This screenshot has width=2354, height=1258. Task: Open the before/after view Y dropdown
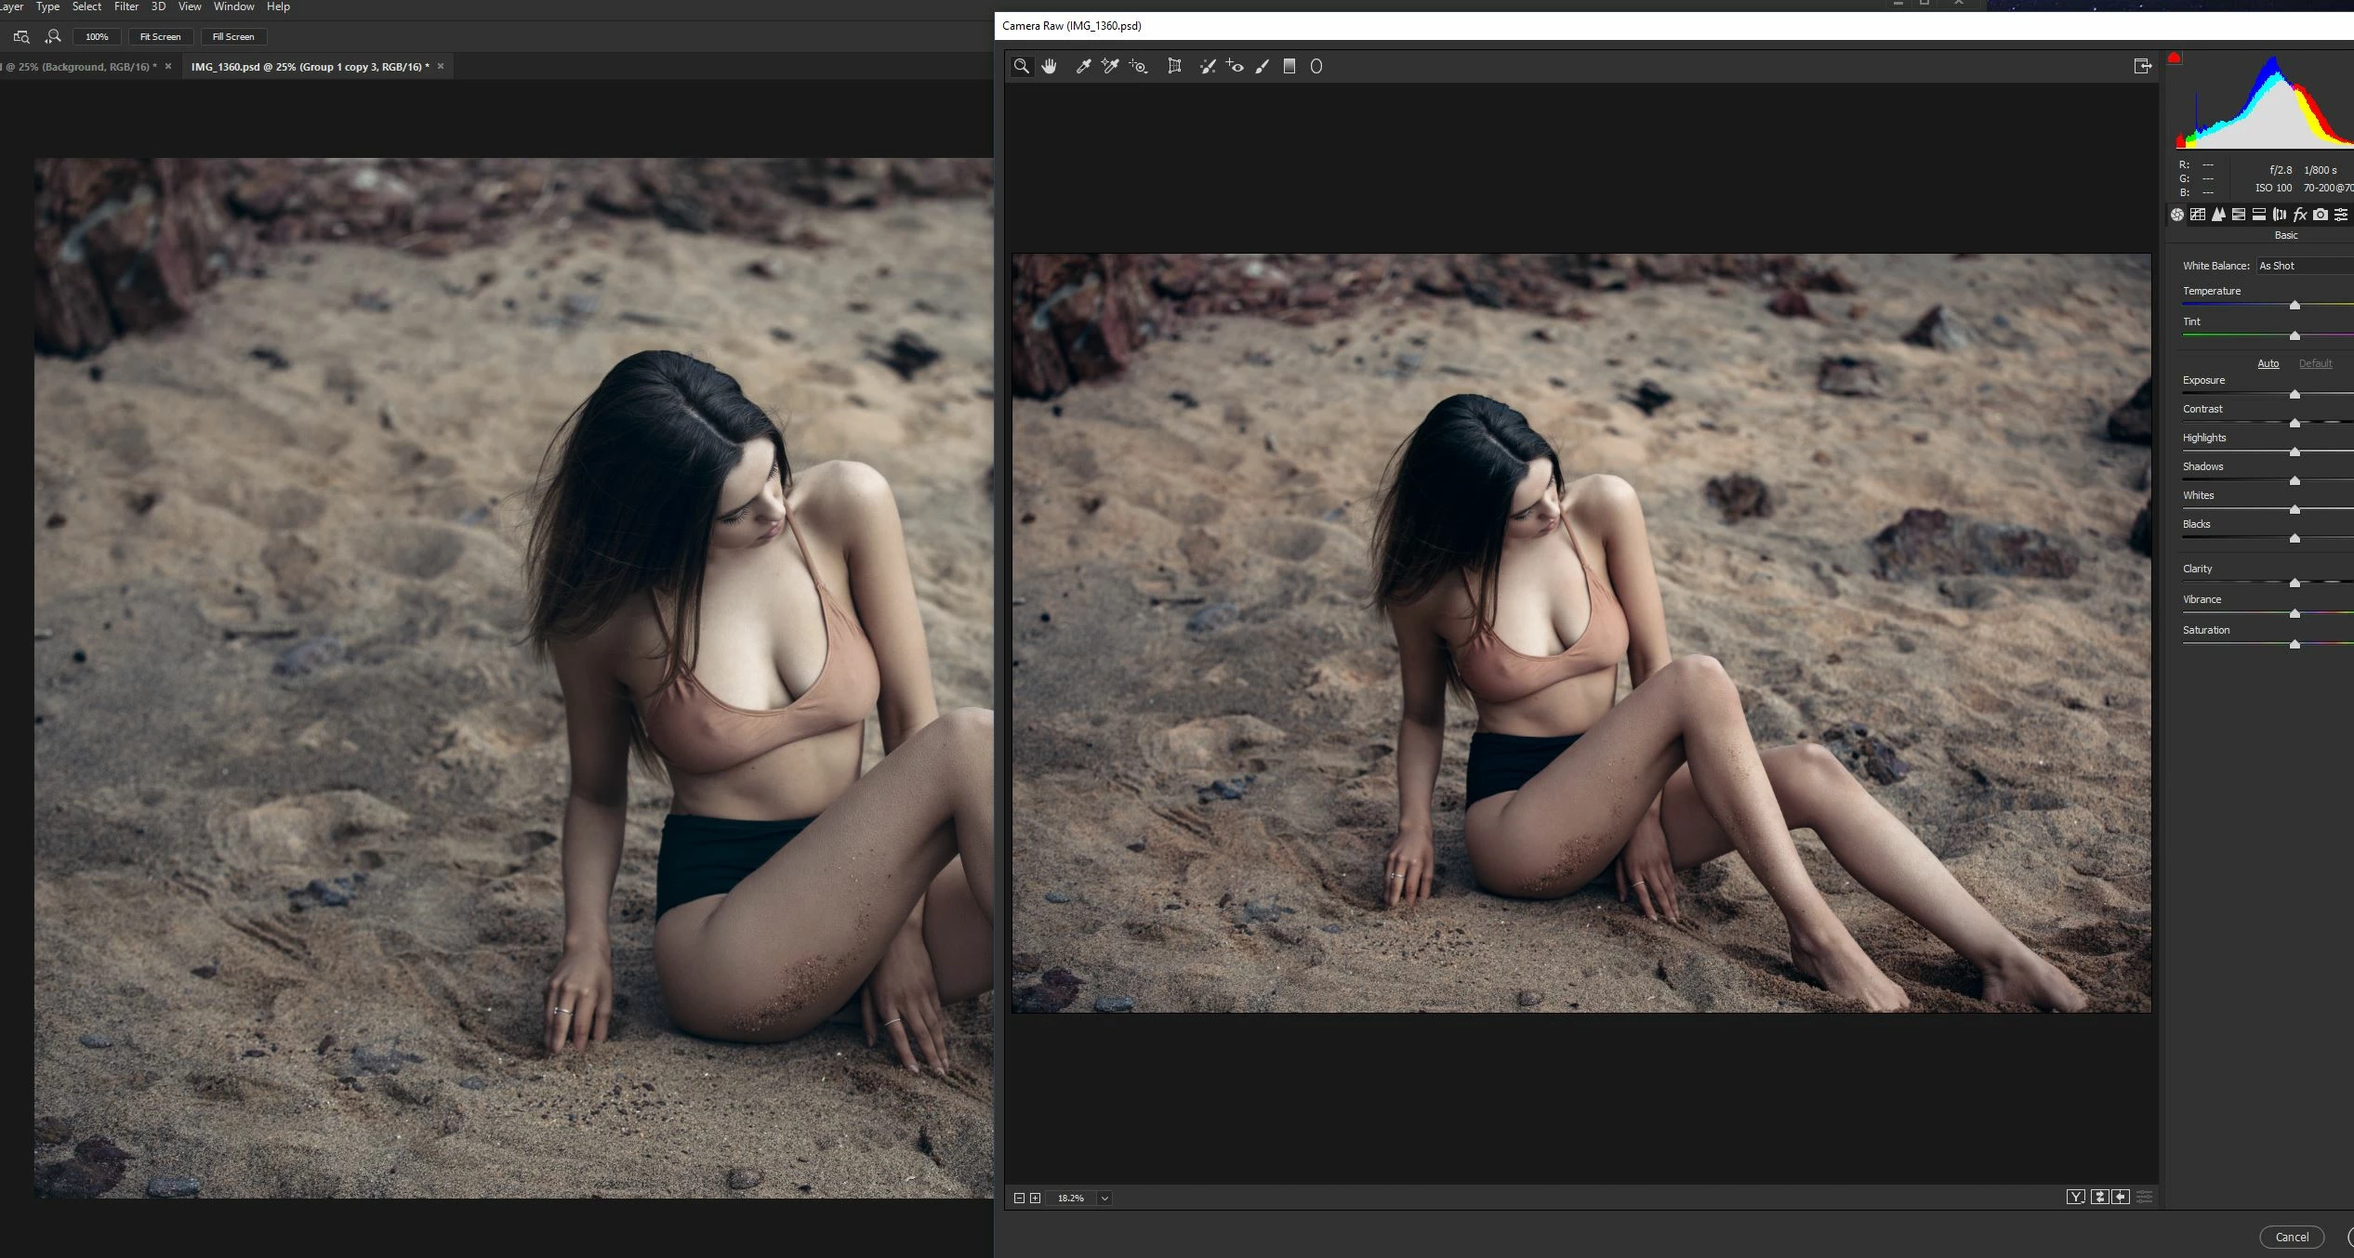click(x=2075, y=1197)
